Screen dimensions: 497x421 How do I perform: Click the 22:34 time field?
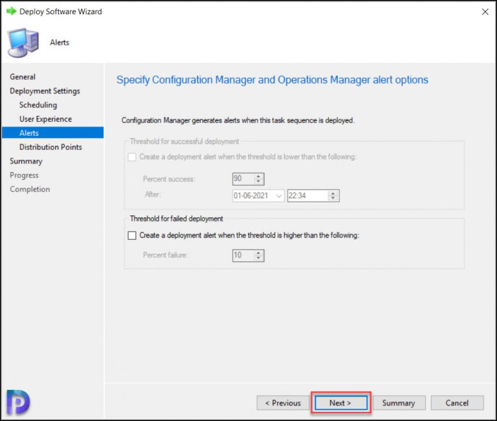307,196
